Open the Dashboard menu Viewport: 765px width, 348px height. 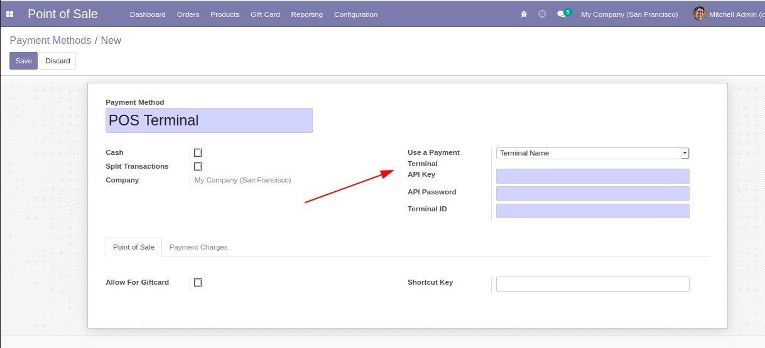click(x=148, y=14)
